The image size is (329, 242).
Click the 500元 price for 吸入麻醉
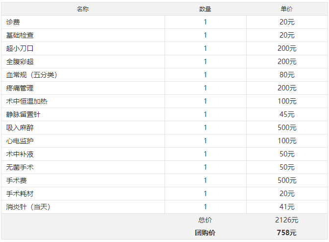[x=287, y=128]
